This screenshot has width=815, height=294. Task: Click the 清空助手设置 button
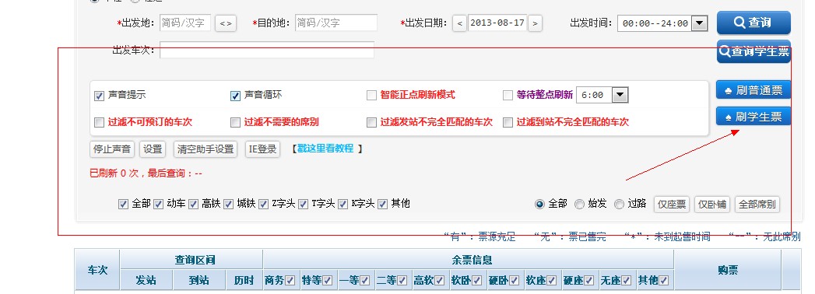pos(206,149)
